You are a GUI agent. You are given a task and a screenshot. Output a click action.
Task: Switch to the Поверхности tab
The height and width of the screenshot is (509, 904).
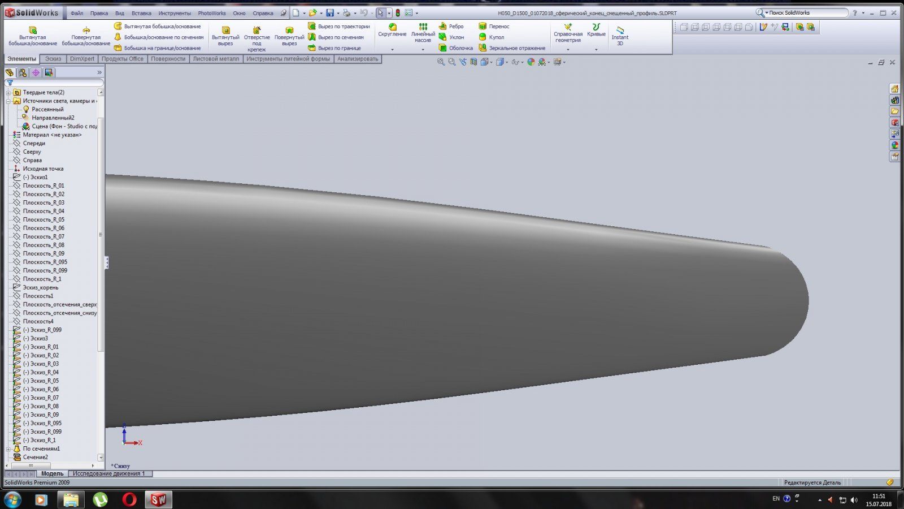pos(168,59)
